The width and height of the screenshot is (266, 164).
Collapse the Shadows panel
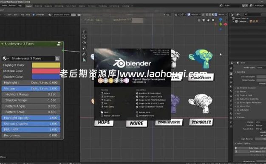(235, 117)
